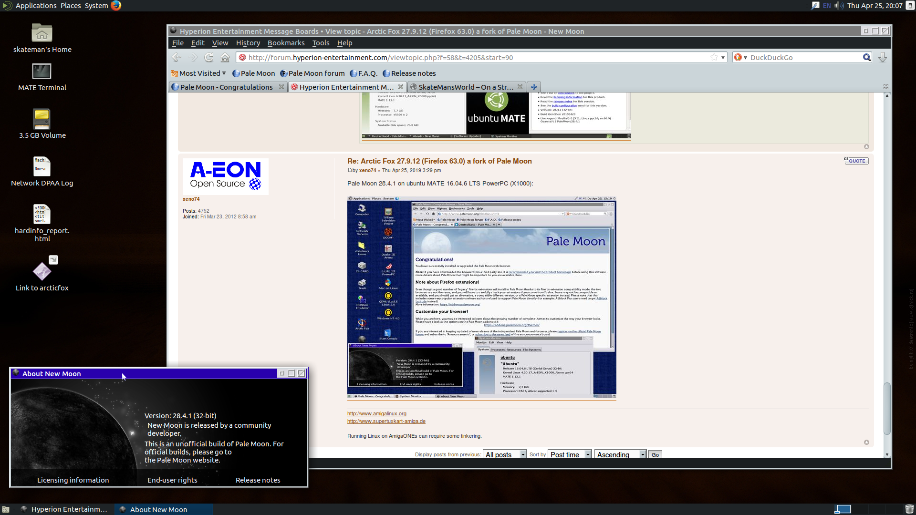Launch MATE Terminal desktop icon
Screen dimensions: 916x515
[42, 77]
